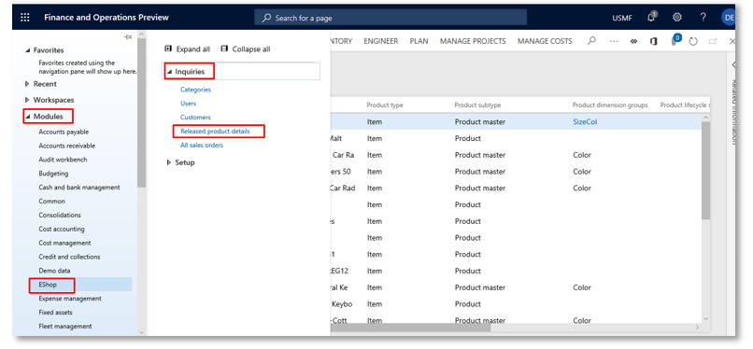
Task: Click into the Search for a page field
Action: [391, 18]
